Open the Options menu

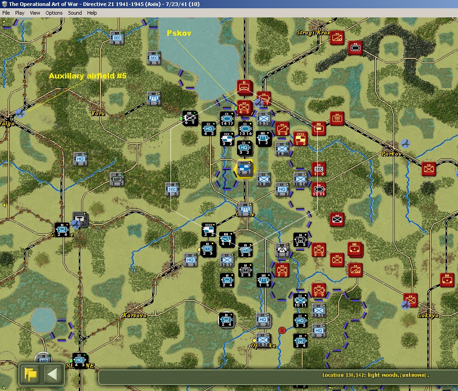click(x=54, y=13)
